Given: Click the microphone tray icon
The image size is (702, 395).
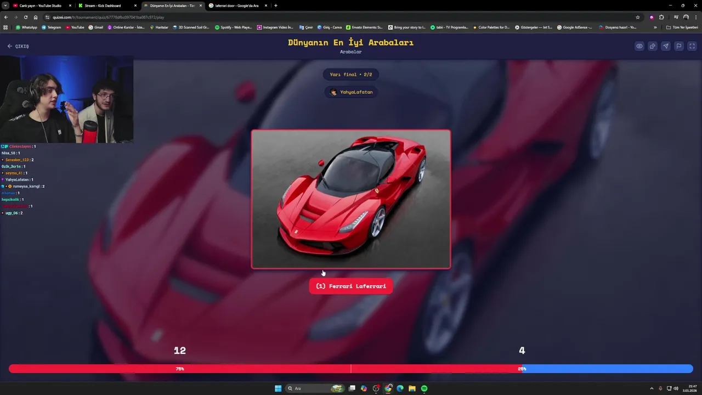Looking at the screenshot, I should point(661,388).
